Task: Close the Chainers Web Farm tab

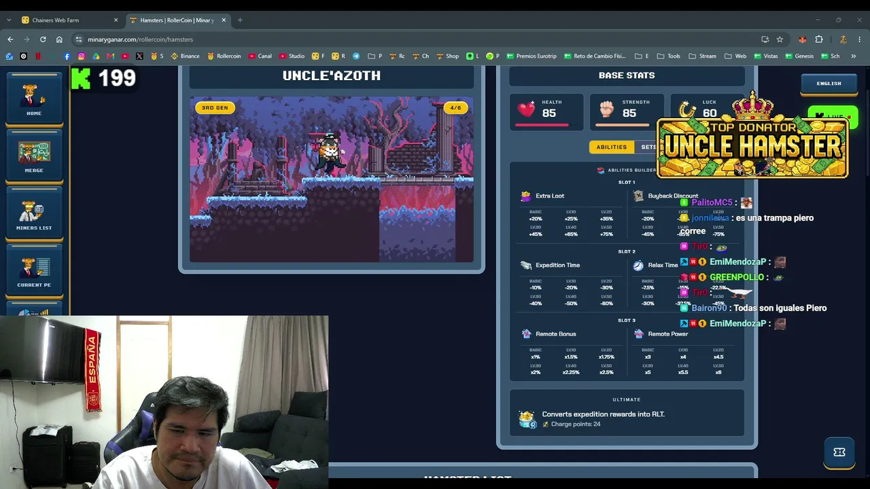Action: 116,20
